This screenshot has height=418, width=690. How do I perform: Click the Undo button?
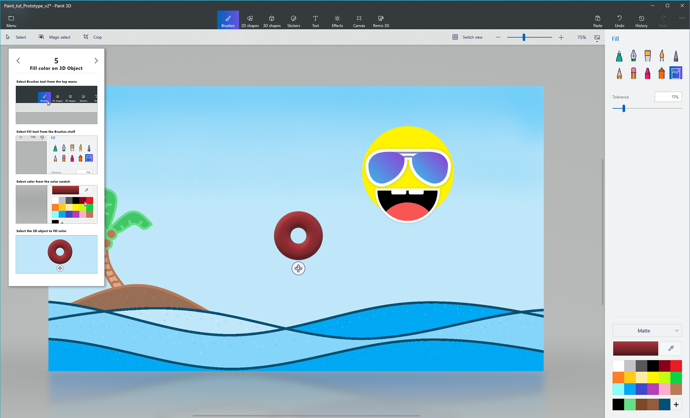[x=619, y=21]
